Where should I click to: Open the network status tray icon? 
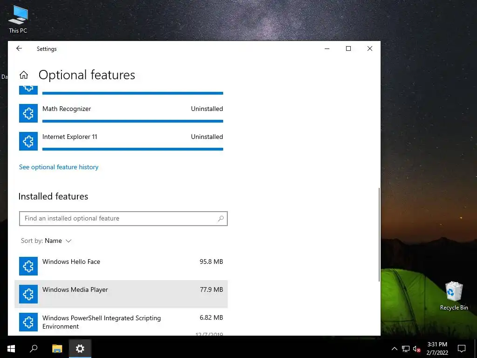[406, 349]
